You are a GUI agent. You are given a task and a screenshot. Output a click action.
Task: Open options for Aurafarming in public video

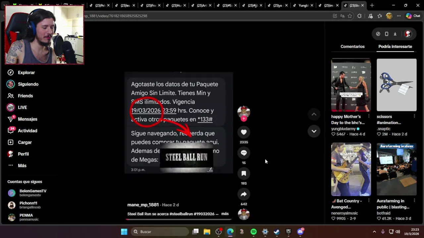tap(414, 201)
